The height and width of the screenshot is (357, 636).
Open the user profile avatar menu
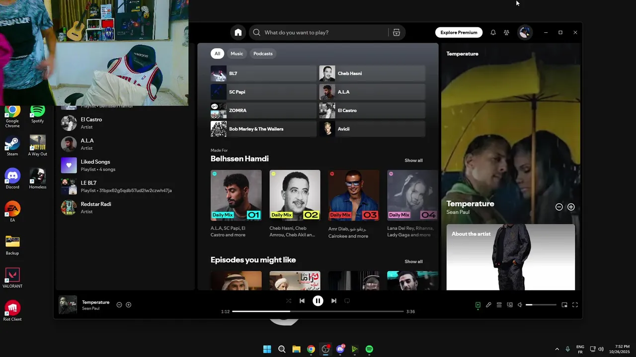(524, 32)
